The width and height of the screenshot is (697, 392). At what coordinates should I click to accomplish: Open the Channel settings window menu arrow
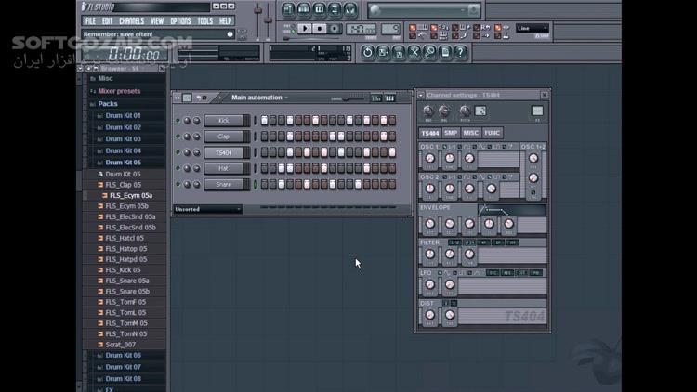point(420,95)
